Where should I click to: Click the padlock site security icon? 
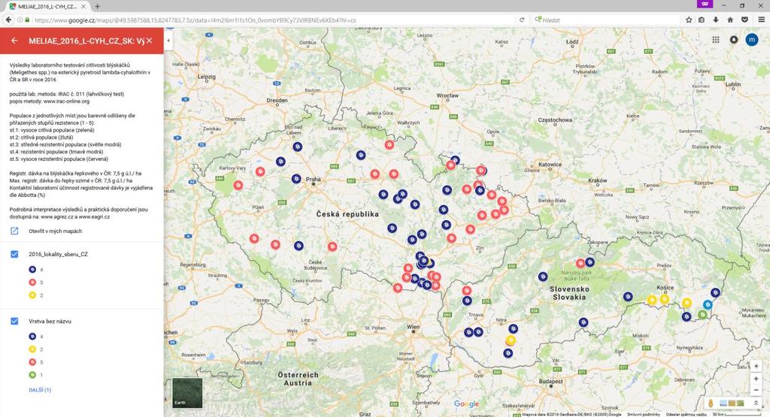(x=27, y=20)
